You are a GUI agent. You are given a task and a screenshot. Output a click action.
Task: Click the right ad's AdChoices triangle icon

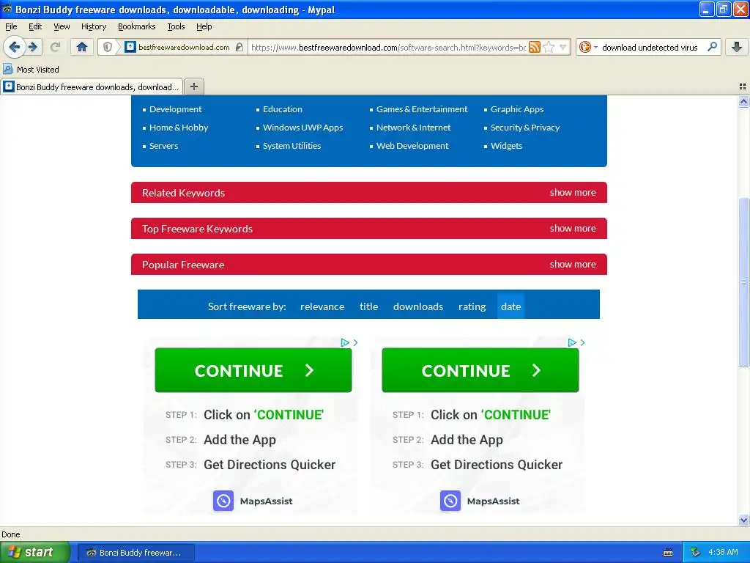point(571,343)
